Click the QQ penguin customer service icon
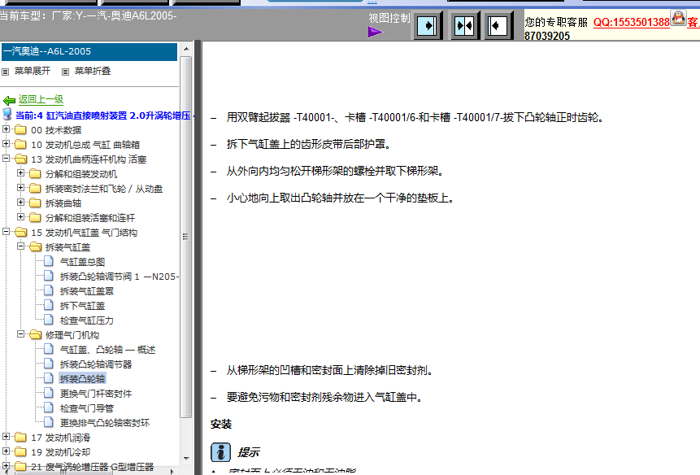 (x=678, y=19)
